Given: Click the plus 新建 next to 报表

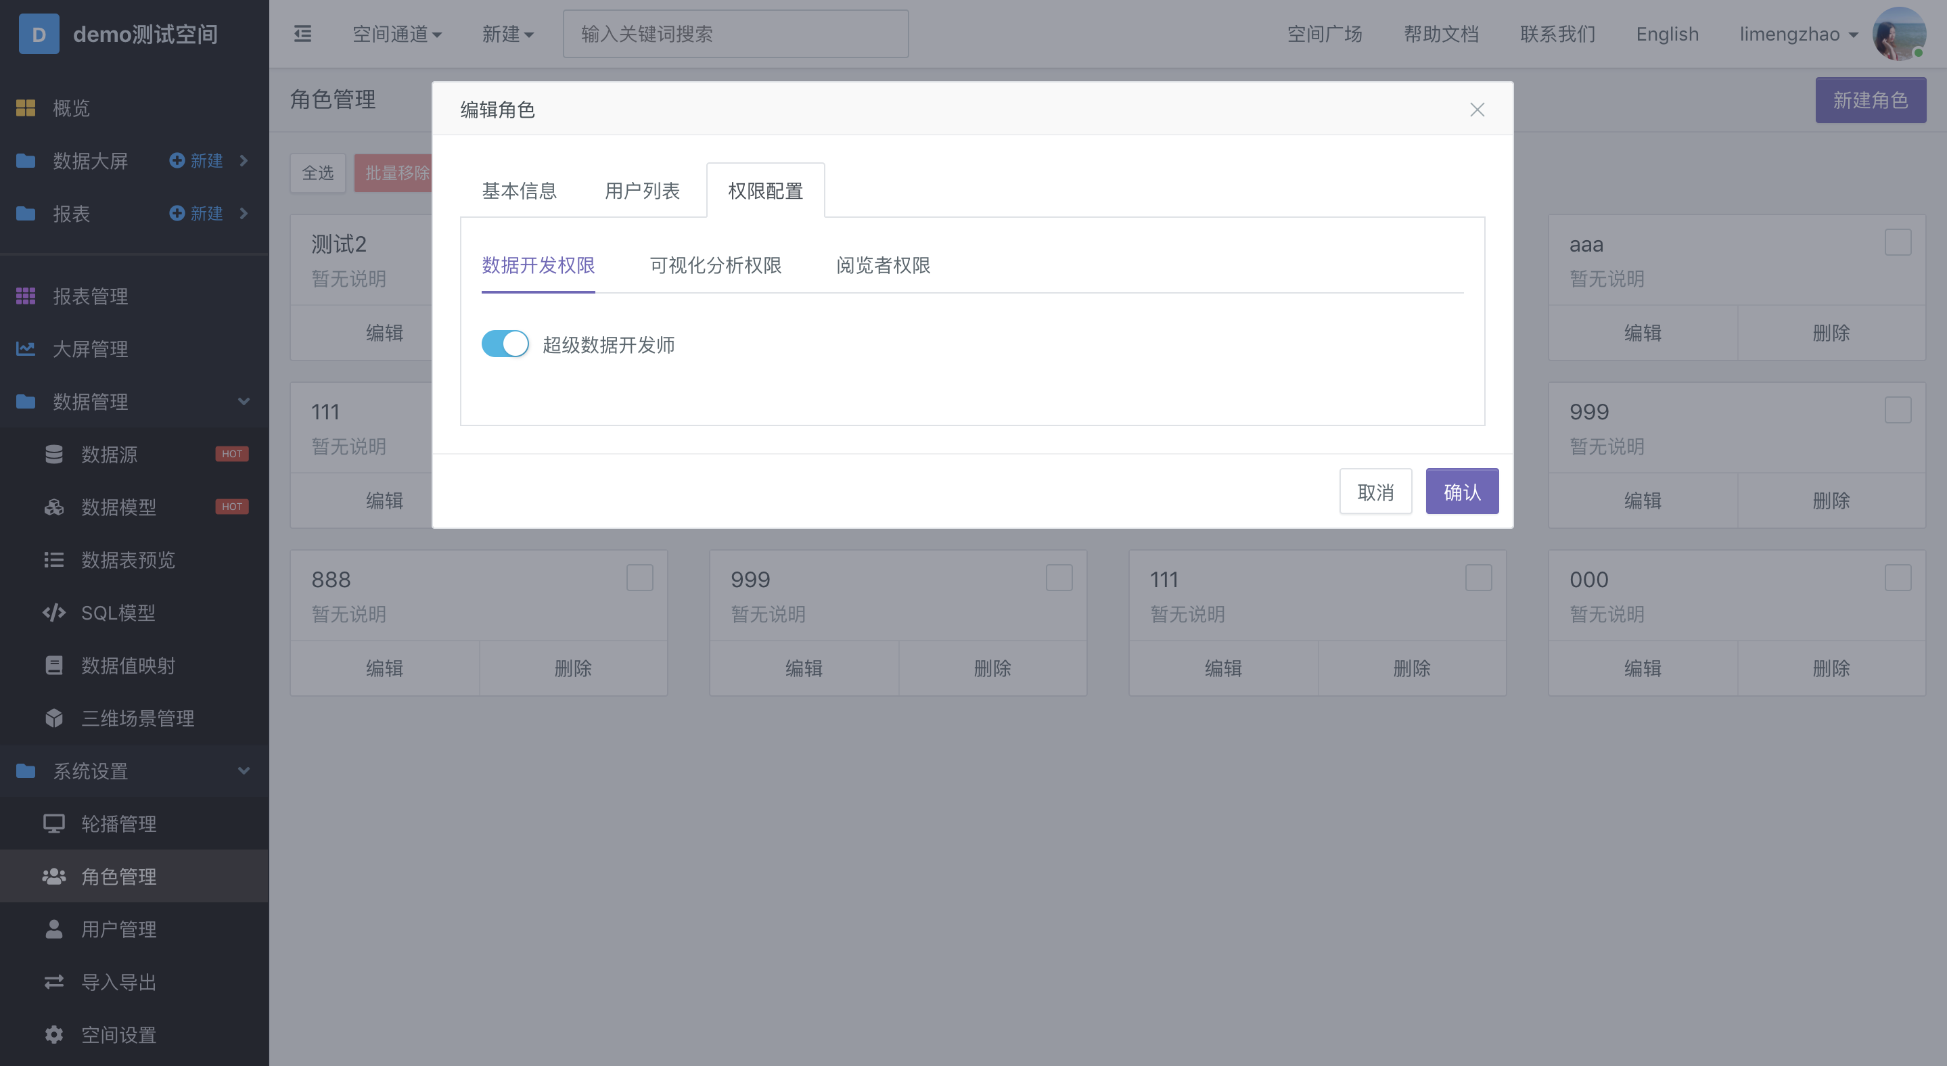Looking at the screenshot, I should point(196,214).
